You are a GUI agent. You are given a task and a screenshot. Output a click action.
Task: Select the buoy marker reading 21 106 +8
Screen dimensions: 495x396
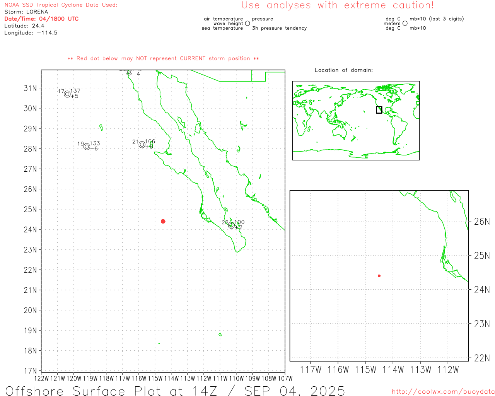pos(142,145)
